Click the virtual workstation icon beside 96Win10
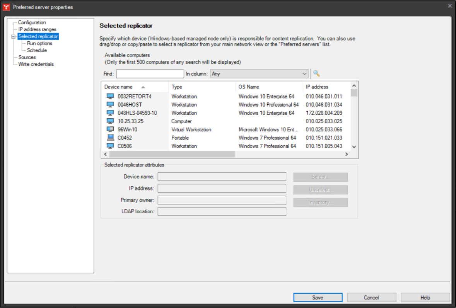 [110, 129]
